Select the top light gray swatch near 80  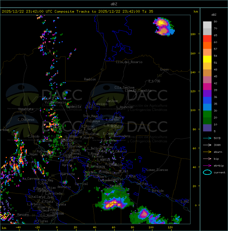pos(207,25)
